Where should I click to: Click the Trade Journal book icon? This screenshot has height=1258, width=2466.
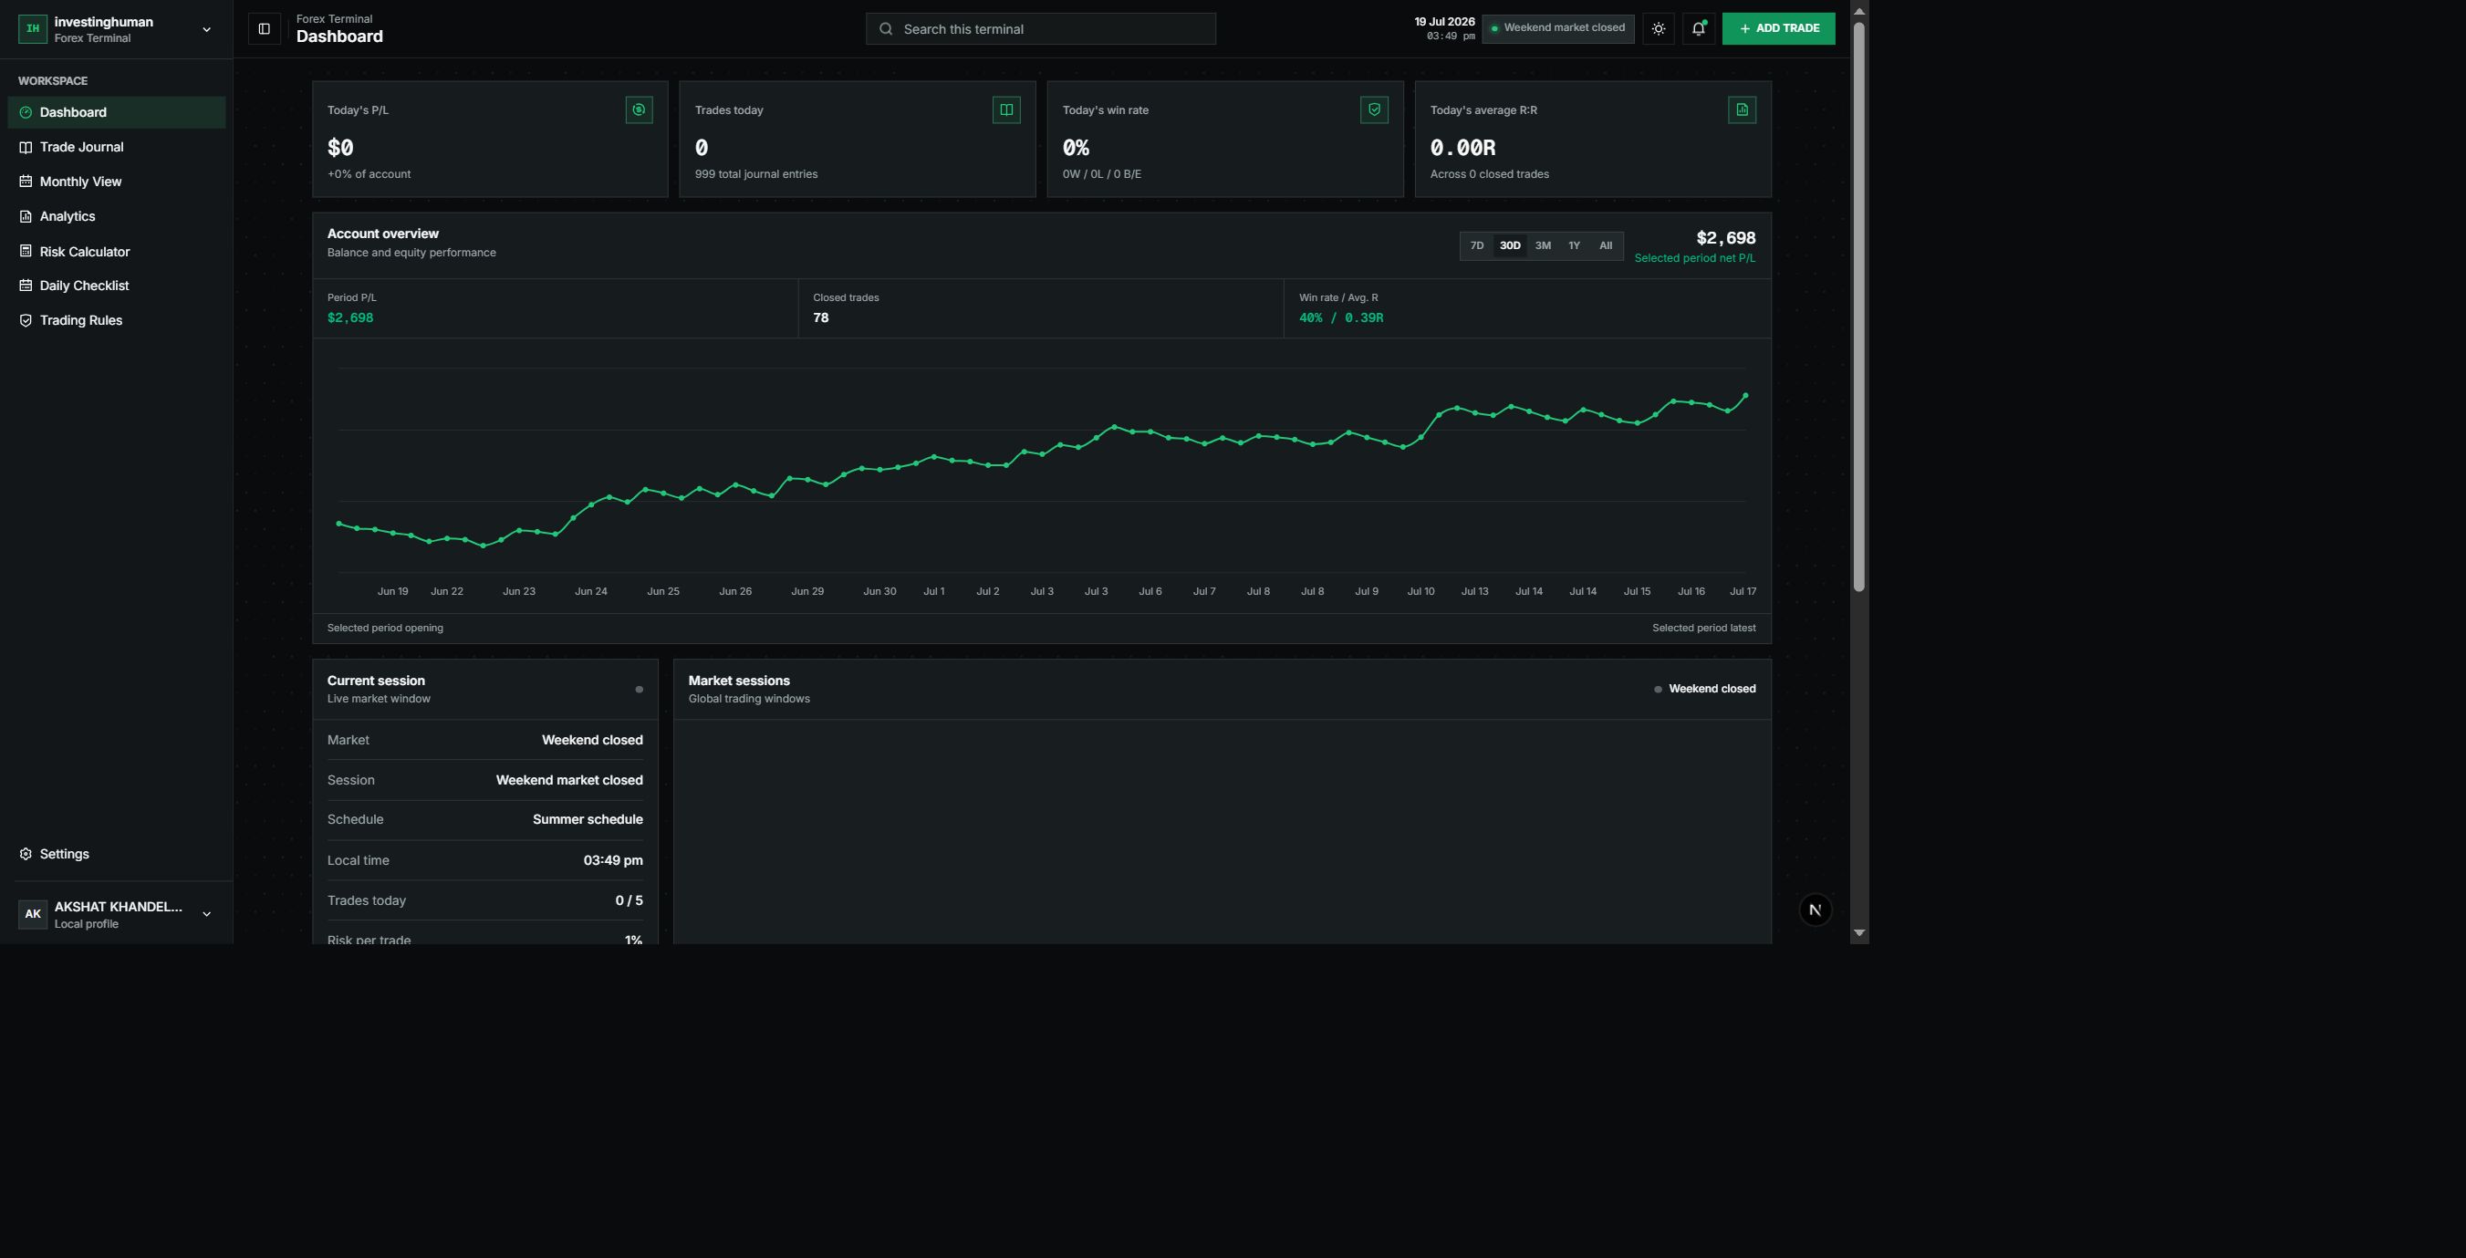tap(26, 148)
